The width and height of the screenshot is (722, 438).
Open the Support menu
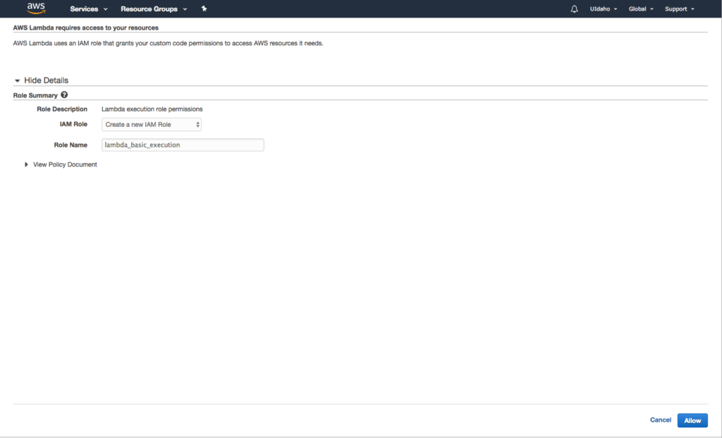(x=679, y=8)
